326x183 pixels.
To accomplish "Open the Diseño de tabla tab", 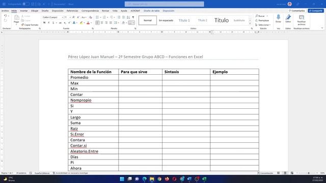I will coord(152,11).
